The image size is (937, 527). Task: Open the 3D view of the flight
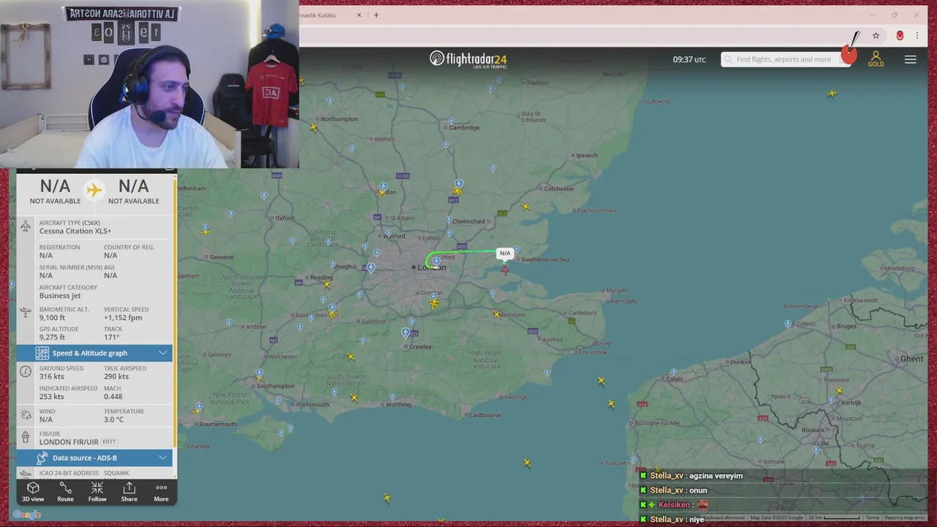coord(33,493)
